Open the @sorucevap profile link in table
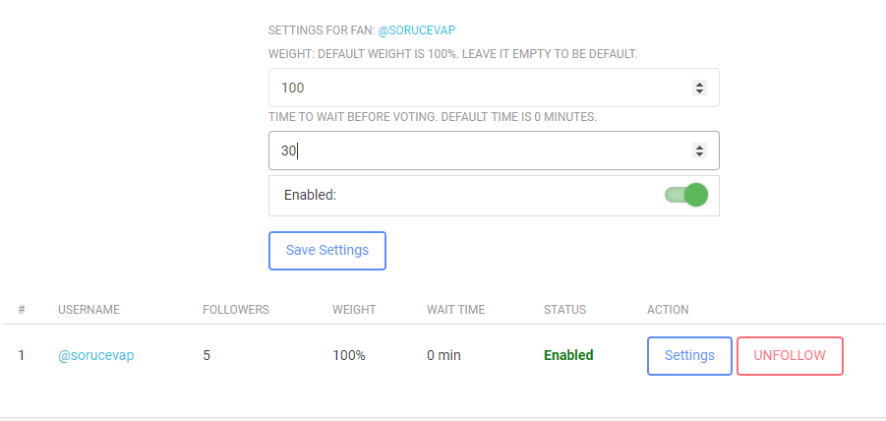Viewport: 886px width, 421px height. (95, 355)
